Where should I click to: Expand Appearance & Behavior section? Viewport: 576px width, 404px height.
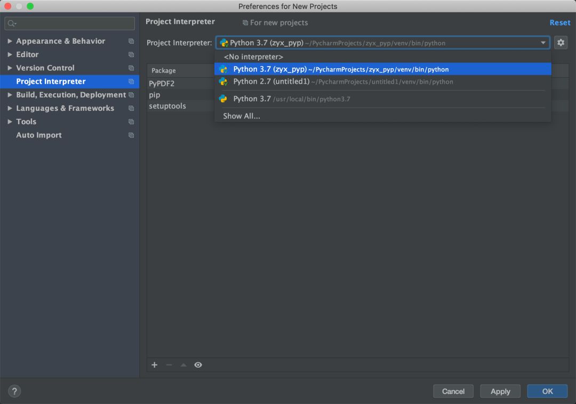click(x=10, y=41)
